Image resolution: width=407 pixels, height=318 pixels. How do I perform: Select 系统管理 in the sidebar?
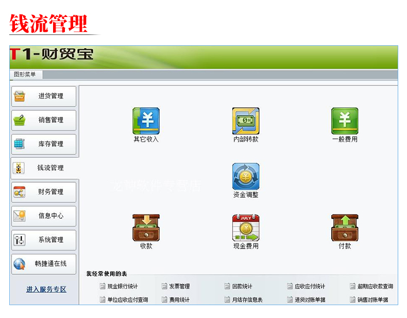pyautogui.click(x=44, y=240)
